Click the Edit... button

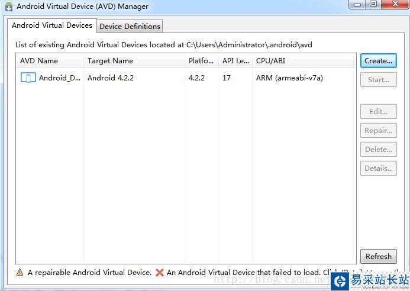click(x=379, y=112)
